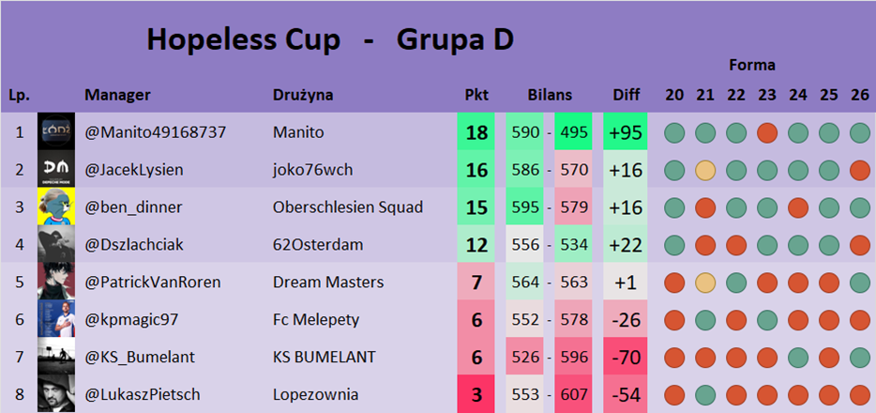Click Manito's red form dot for round 23
Image resolution: width=876 pixels, height=413 pixels.
click(x=767, y=132)
